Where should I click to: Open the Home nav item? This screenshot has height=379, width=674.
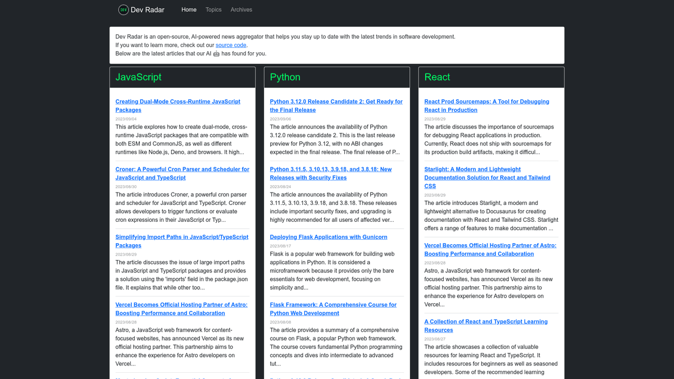[x=189, y=10]
